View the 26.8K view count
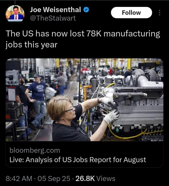169x186 pixels. coord(85,179)
